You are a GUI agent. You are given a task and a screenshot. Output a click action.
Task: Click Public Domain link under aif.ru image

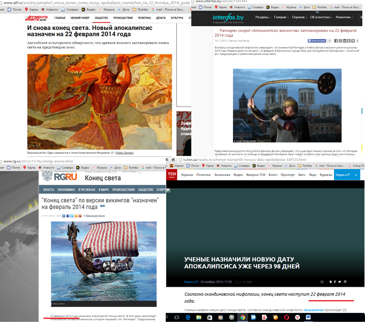pos(125,153)
